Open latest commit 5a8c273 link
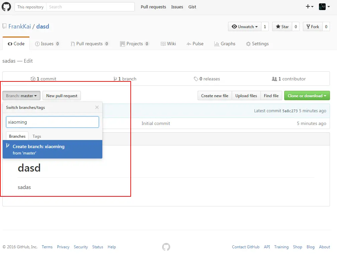Viewport: 337px width, 256px height. click(290, 111)
